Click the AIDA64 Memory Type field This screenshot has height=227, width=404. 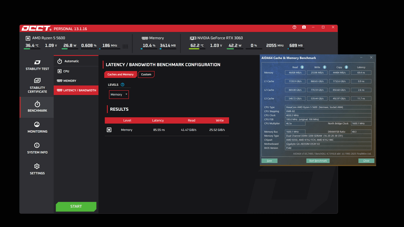point(328,136)
